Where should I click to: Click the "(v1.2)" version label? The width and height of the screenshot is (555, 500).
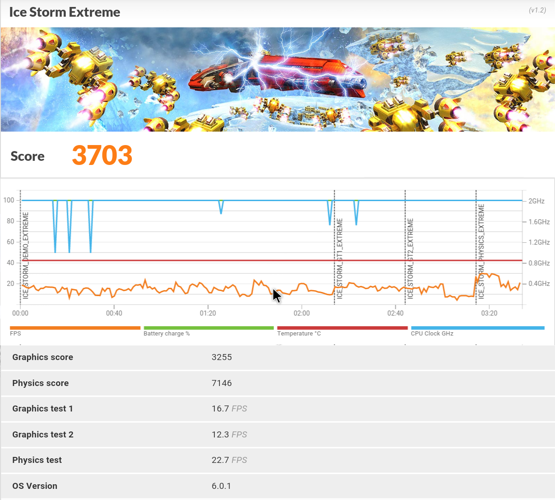537,10
